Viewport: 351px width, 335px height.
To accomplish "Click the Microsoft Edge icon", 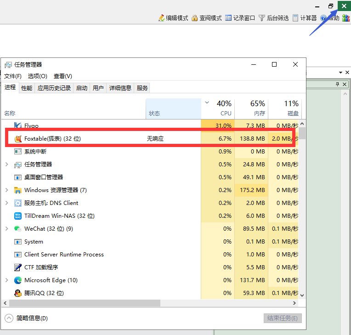I will pyautogui.click(x=17, y=280).
